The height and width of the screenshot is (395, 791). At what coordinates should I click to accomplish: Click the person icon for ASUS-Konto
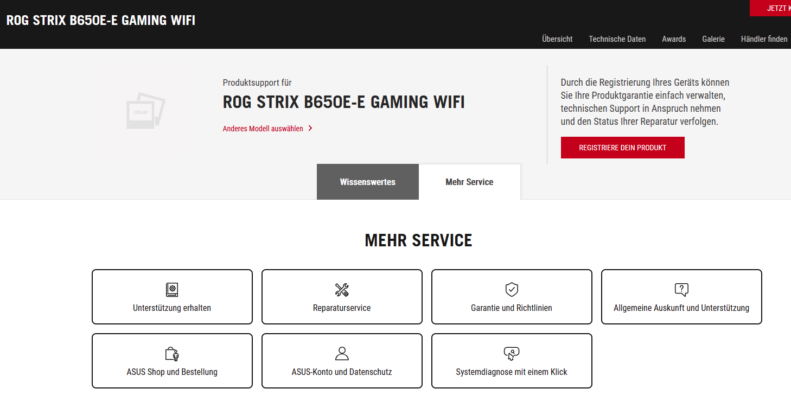[x=342, y=354]
